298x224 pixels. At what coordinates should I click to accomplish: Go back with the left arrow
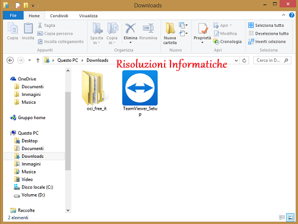coord(10,60)
